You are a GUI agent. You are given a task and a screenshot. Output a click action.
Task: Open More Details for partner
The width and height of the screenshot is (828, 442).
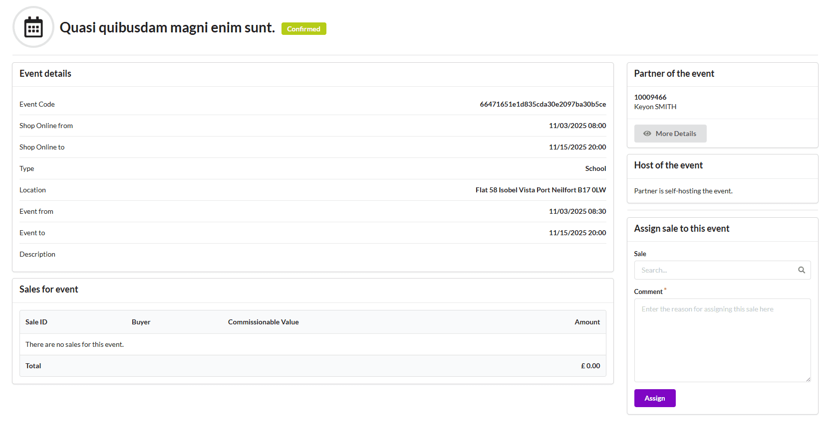pos(670,134)
